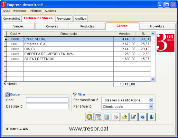
Task: Click the folder with green arrow icon
Action: [125, 117]
